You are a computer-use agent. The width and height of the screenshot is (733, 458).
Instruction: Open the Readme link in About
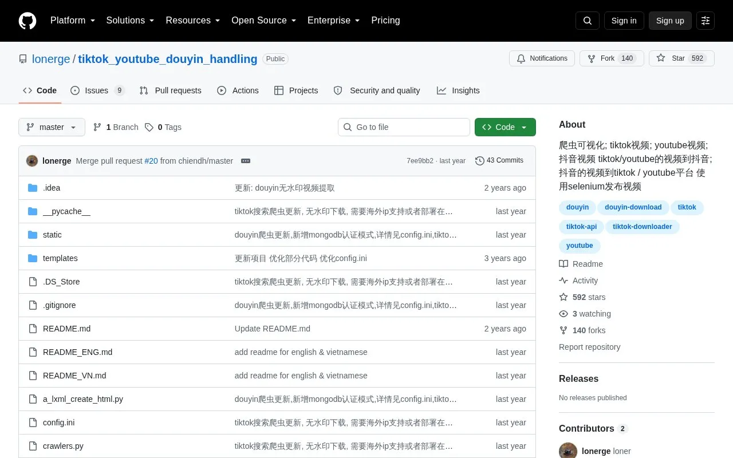coord(581,264)
